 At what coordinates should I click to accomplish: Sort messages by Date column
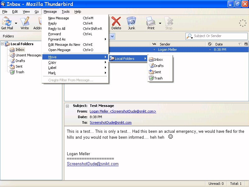227,44
